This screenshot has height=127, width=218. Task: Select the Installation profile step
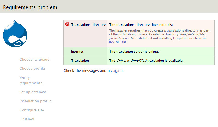click(x=35, y=101)
